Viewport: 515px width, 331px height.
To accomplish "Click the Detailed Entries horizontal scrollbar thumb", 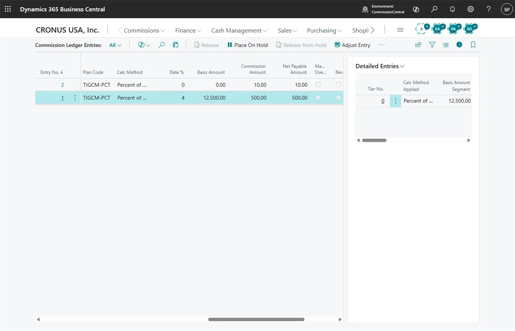I will click(x=374, y=141).
